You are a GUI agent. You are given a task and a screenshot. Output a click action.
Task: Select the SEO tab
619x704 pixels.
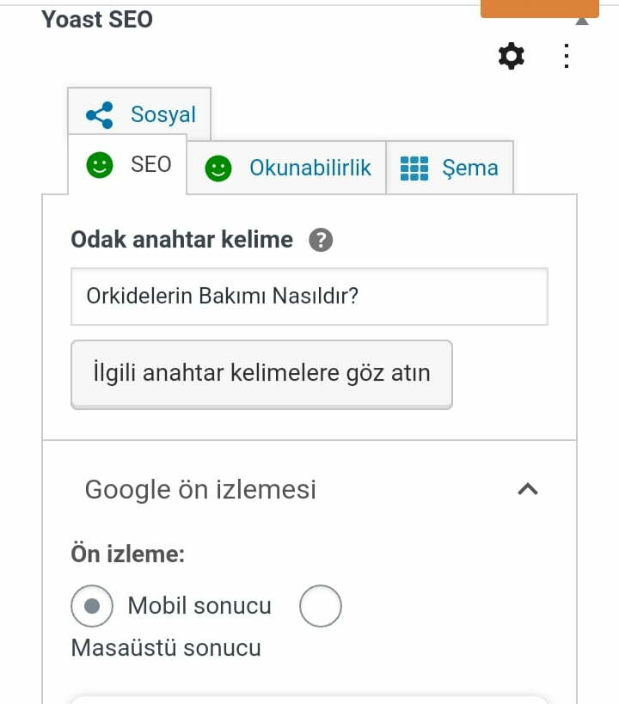tap(127, 164)
